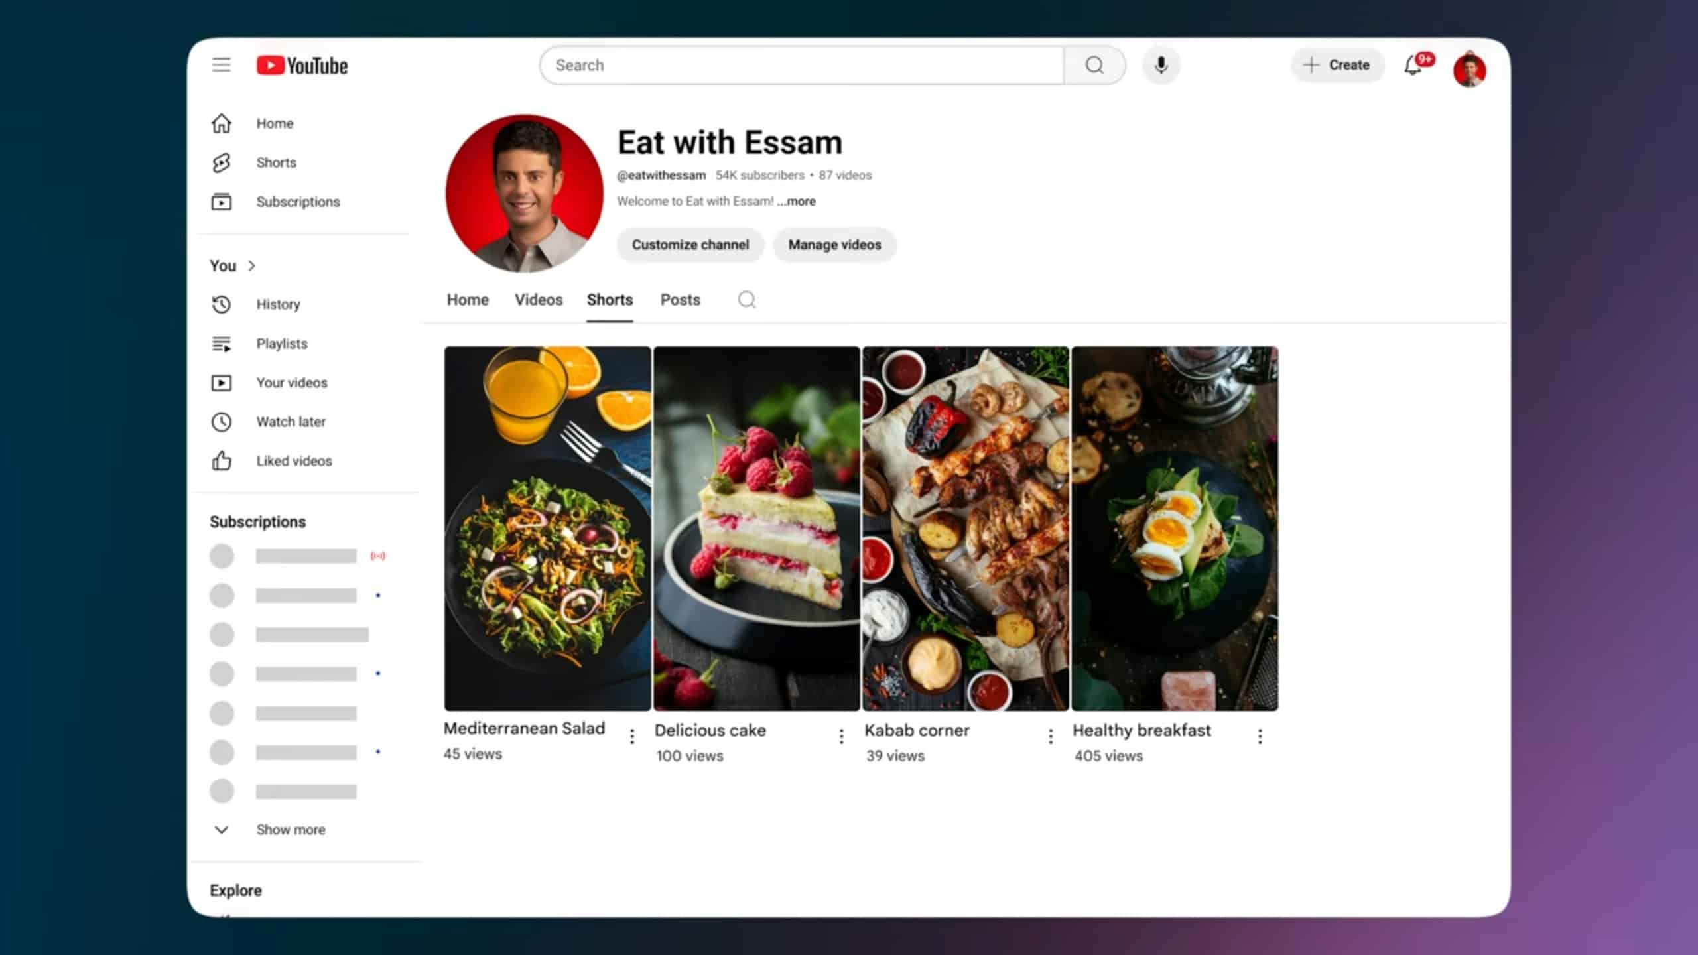
Task: Expand the You section chevron
Action: (251, 266)
